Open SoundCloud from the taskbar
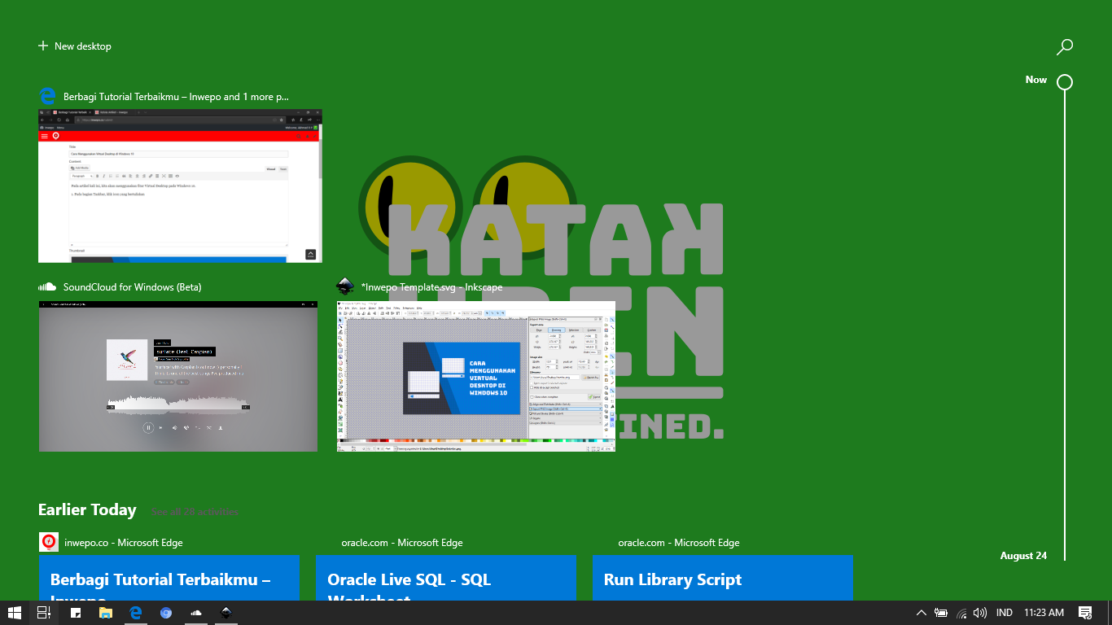The width and height of the screenshot is (1112, 625). (196, 613)
